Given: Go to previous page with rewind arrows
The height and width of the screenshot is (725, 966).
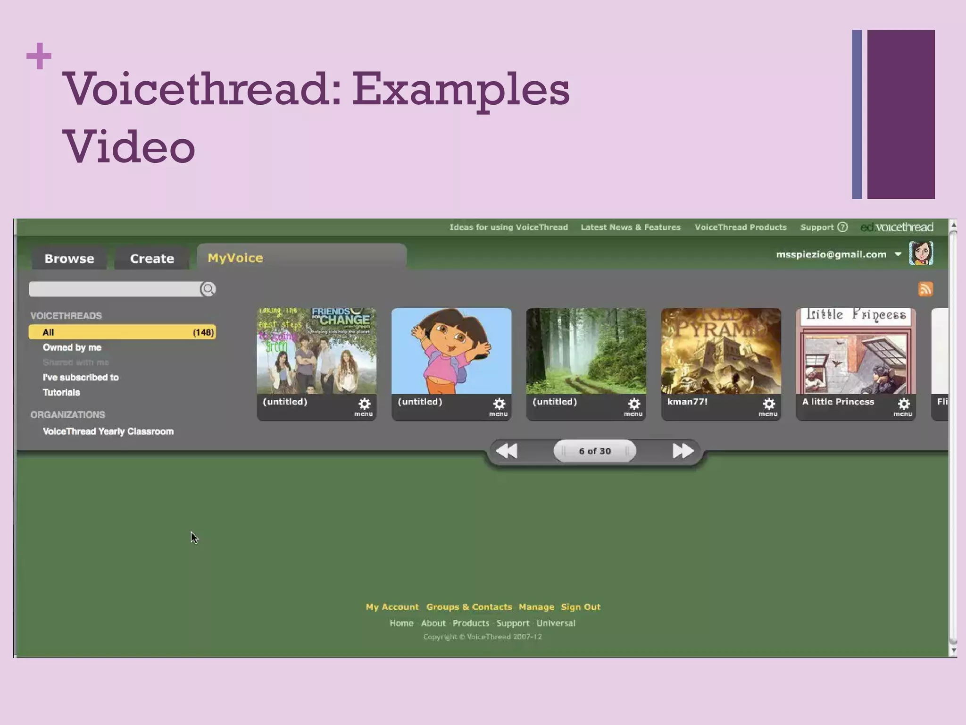Looking at the screenshot, I should click(x=507, y=451).
